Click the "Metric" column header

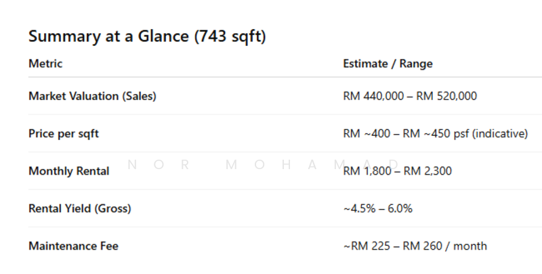[x=45, y=64]
